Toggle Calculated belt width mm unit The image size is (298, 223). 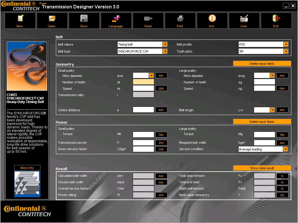point(161,176)
